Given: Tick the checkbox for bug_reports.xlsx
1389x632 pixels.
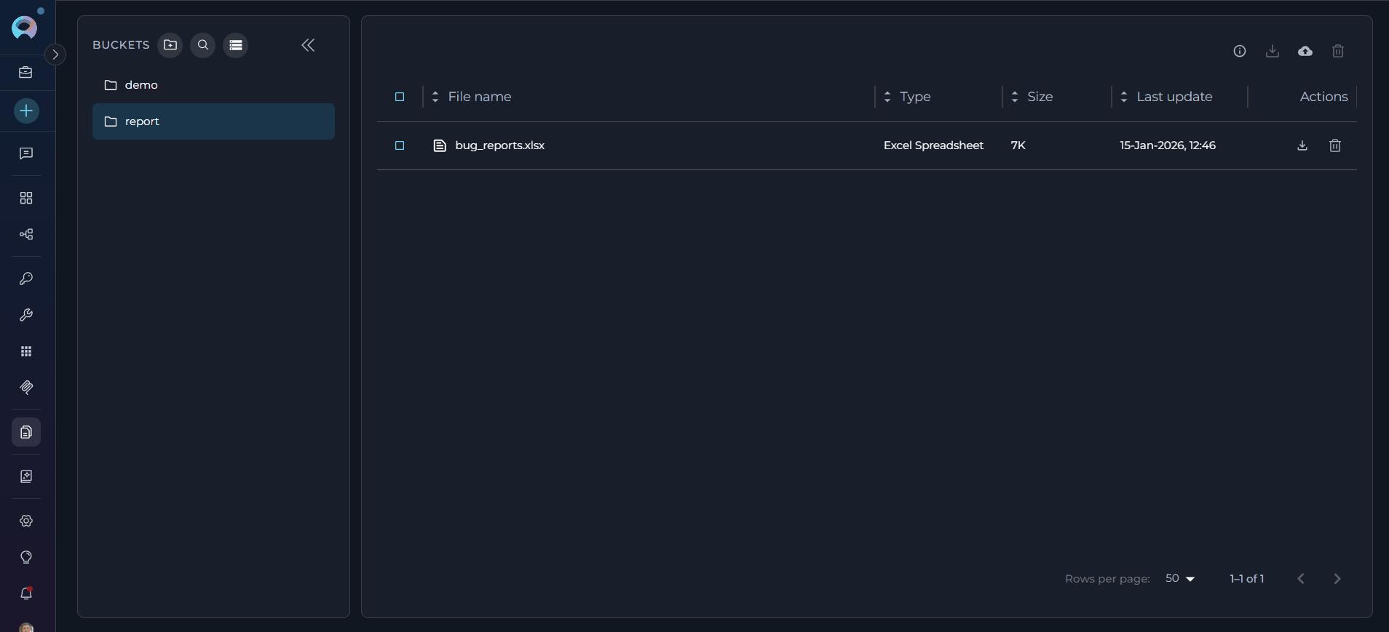Looking at the screenshot, I should [x=400, y=145].
